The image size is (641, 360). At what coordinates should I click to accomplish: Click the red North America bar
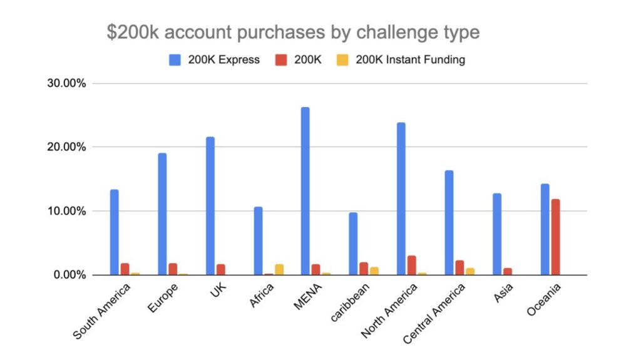(411, 265)
